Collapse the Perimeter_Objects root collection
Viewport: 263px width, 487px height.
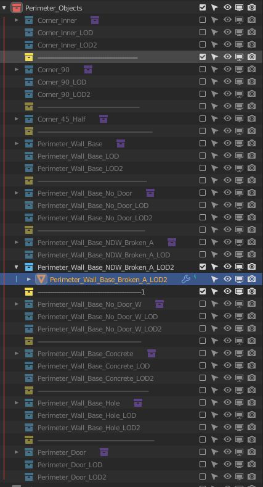tap(4, 8)
